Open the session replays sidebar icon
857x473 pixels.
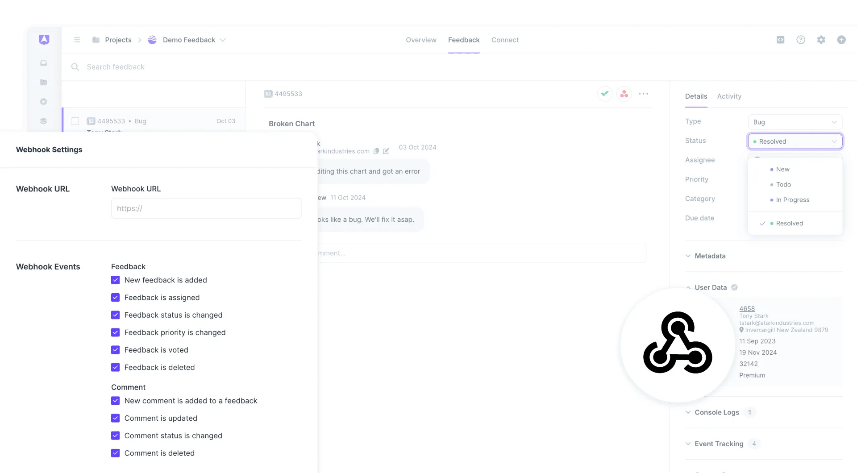click(43, 101)
